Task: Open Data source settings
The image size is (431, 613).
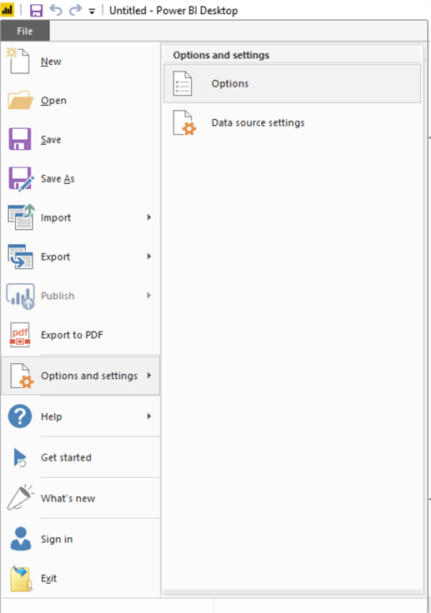Action: click(292, 123)
